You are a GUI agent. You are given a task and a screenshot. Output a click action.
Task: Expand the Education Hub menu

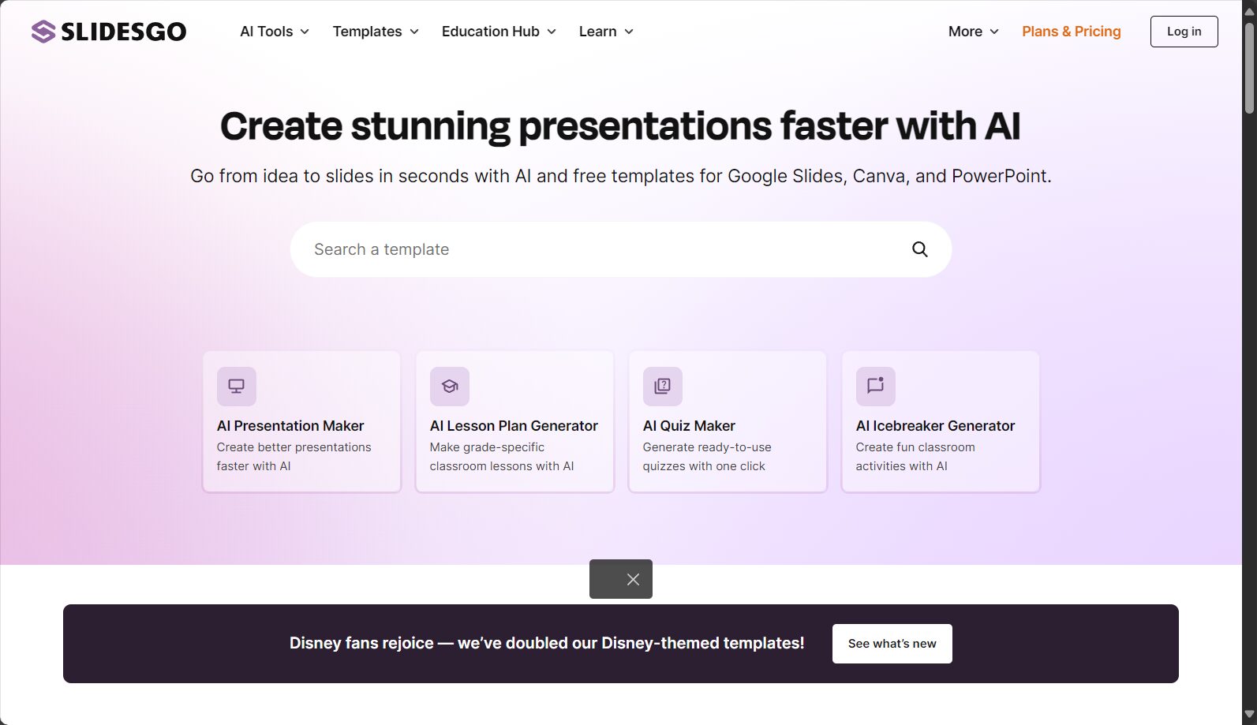coord(499,32)
